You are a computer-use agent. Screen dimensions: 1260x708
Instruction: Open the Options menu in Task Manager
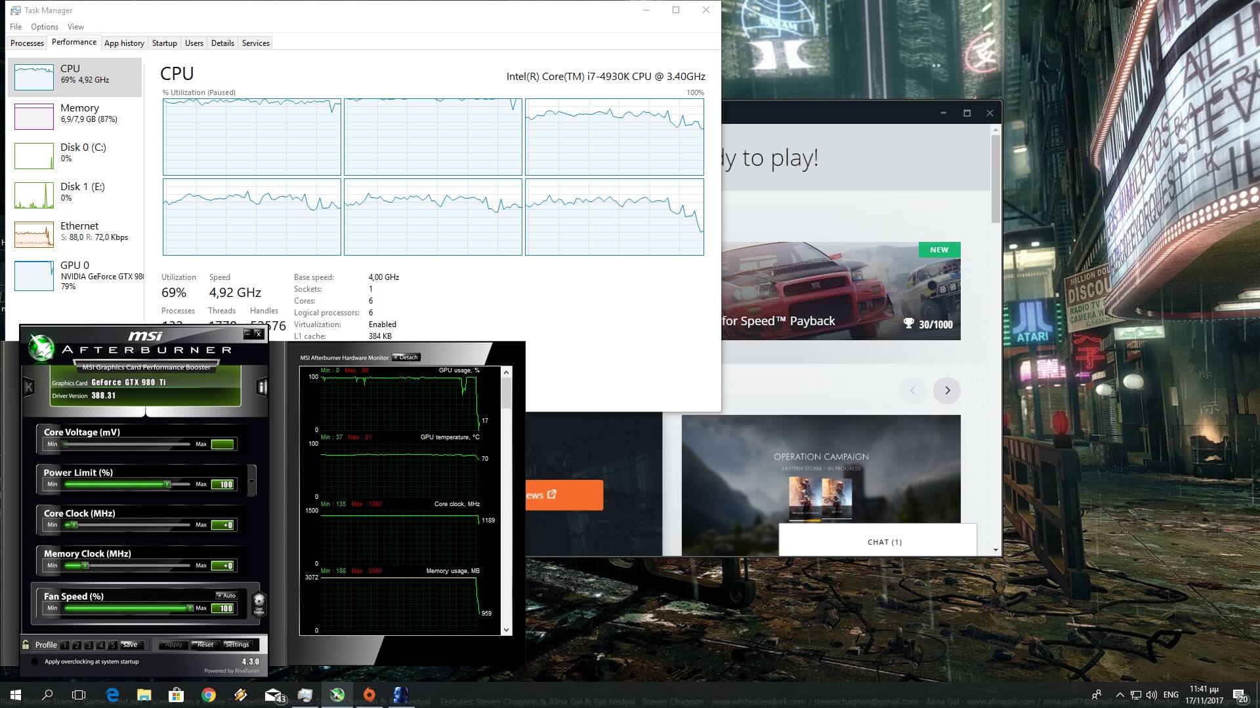click(44, 27)
